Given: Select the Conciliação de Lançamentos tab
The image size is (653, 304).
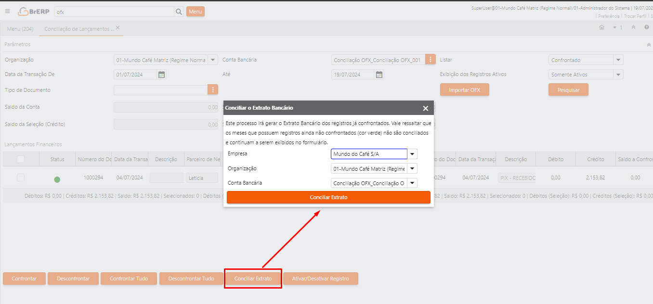Looking at the screenshot, I should [79, 29].
